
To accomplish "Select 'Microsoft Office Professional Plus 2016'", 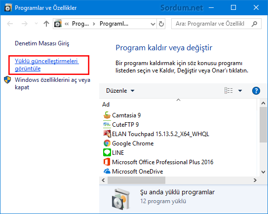I will click(163, 162).
